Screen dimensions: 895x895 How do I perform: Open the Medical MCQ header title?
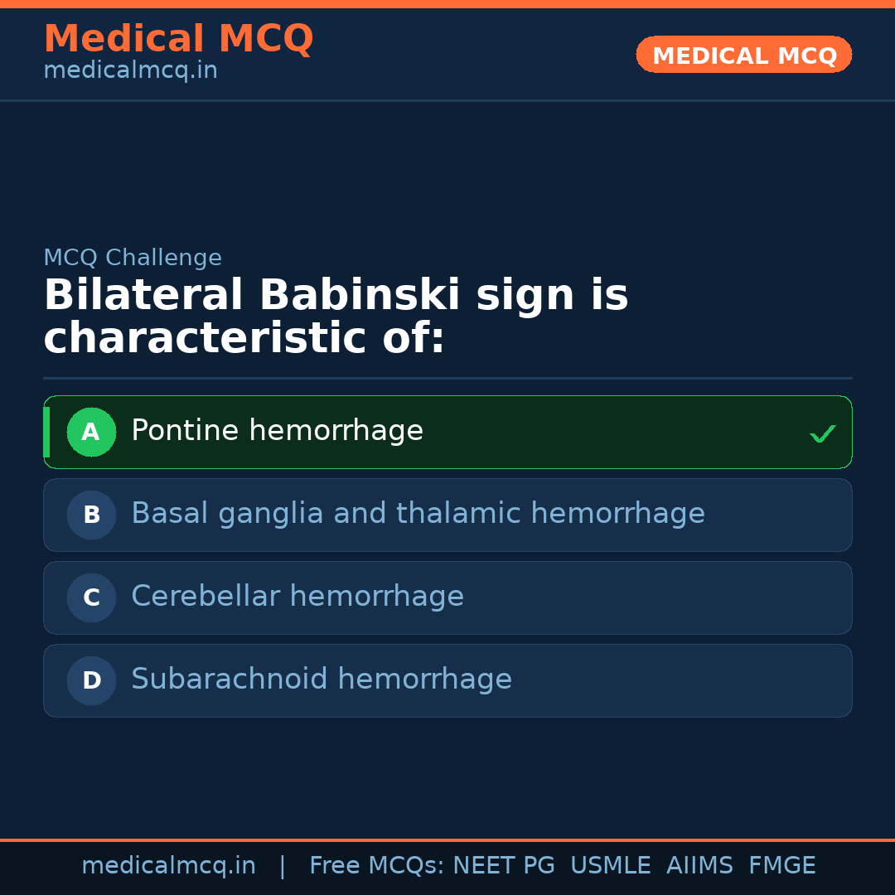pos(178,38)
